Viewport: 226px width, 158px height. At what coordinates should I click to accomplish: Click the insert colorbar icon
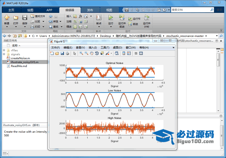click(124, 53)
